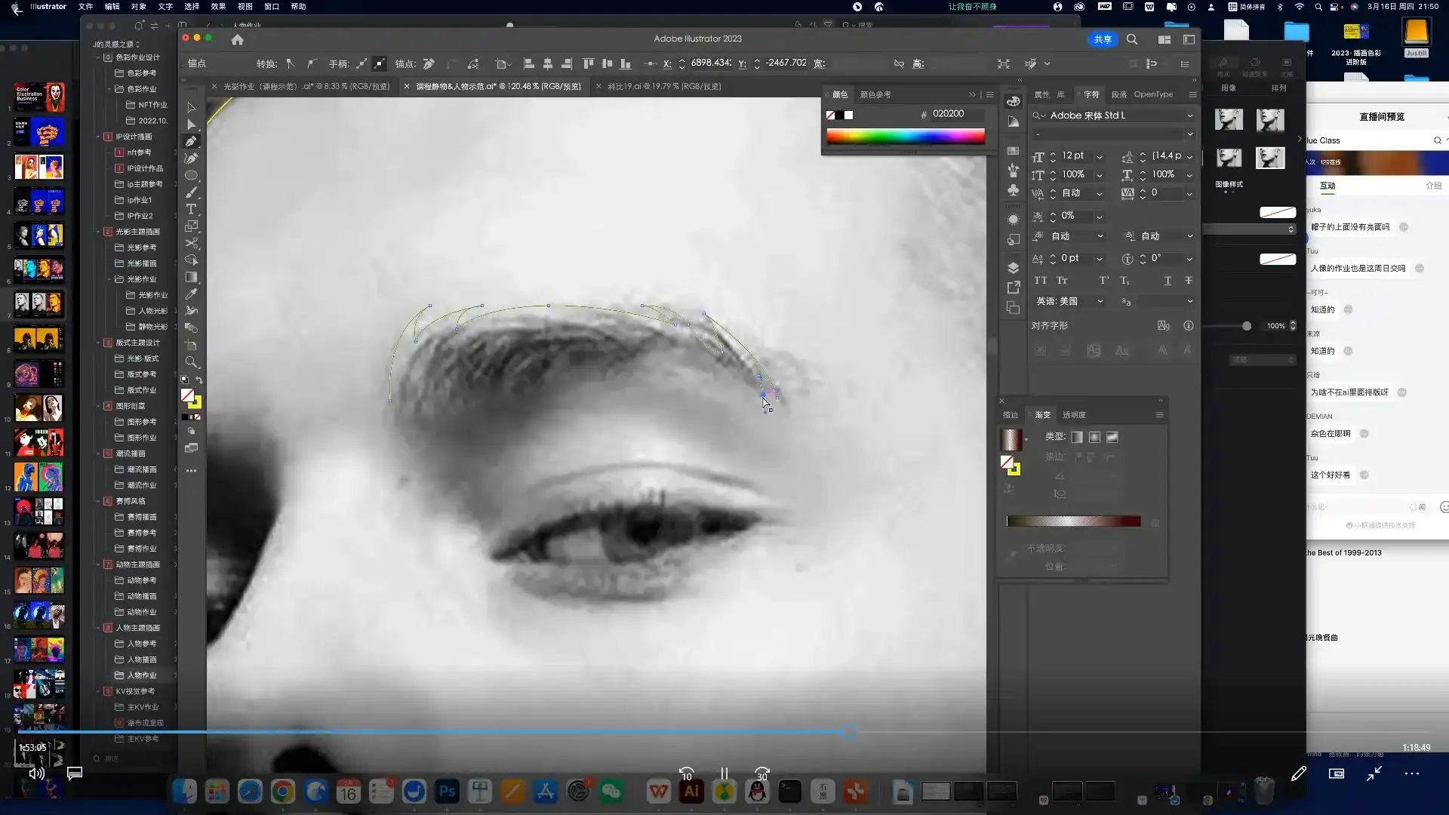Pause the video playback

point(724,773)
